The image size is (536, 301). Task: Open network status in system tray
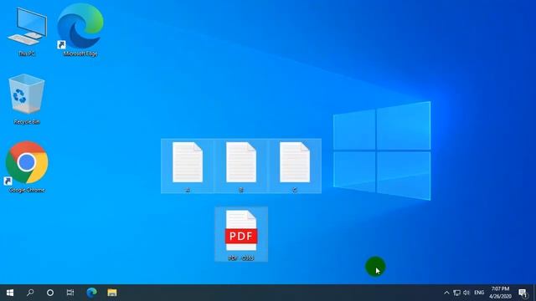click(456, 293)
